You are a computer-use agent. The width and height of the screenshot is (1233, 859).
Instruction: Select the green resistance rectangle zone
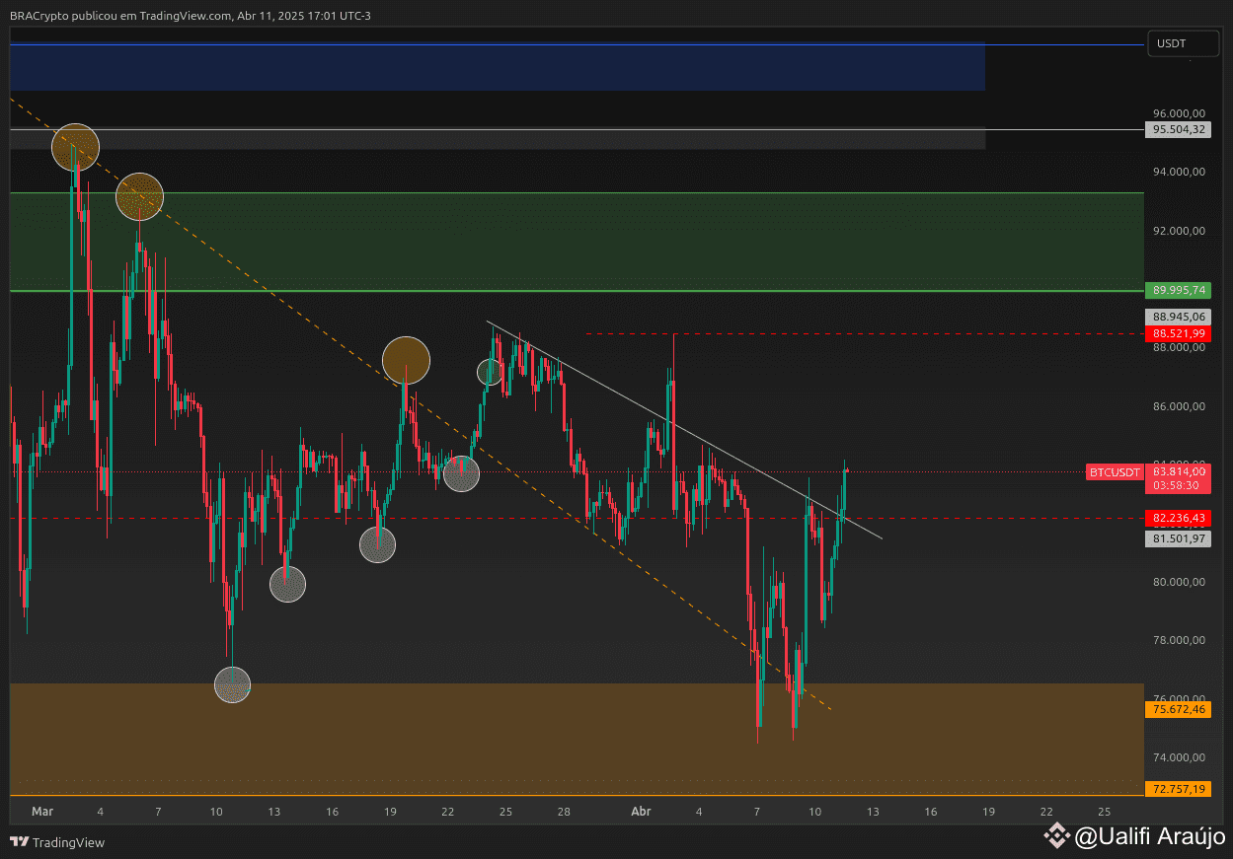(x=577, y=242)
